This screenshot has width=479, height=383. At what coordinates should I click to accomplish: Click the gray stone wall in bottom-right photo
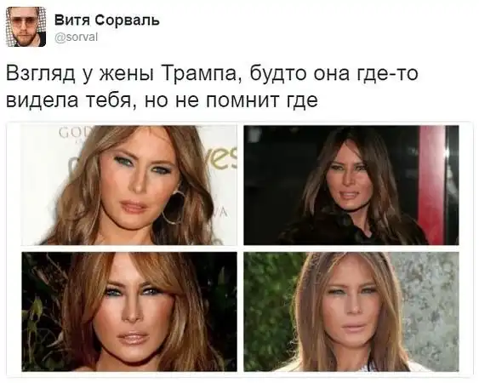coord(429,309)
